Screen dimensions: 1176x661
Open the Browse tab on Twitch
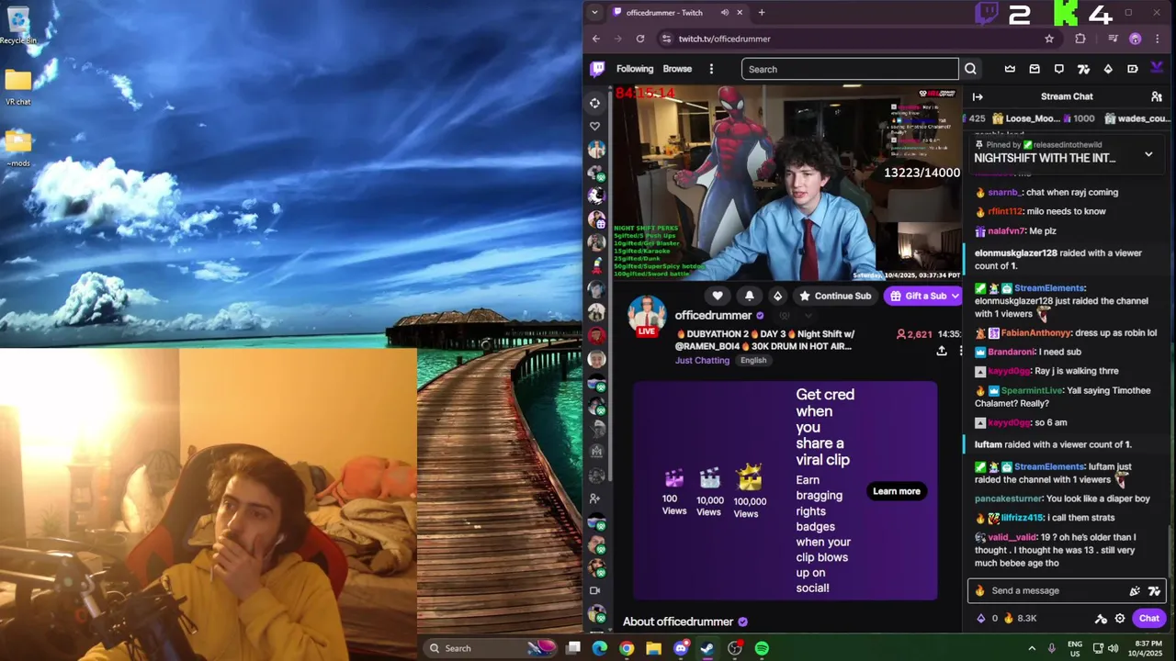tap(677, 69)
